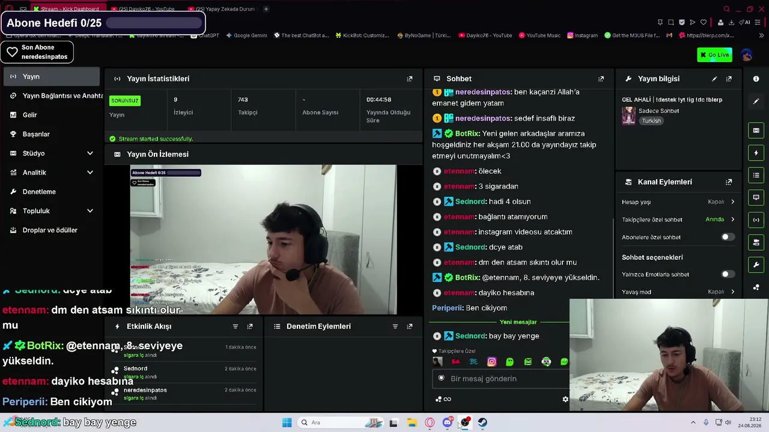Pop out the Etkinlik Akışı panel
The width and height of the screenshot is (769, 432).
[250, 326]
